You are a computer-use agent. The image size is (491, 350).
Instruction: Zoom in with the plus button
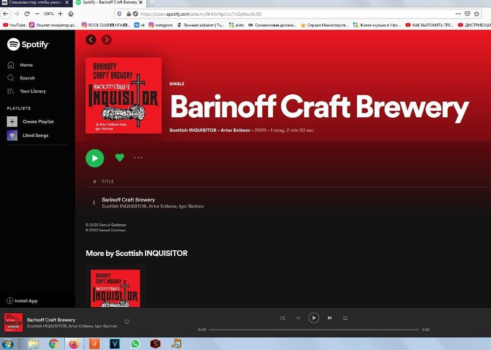tap(60, 14)
